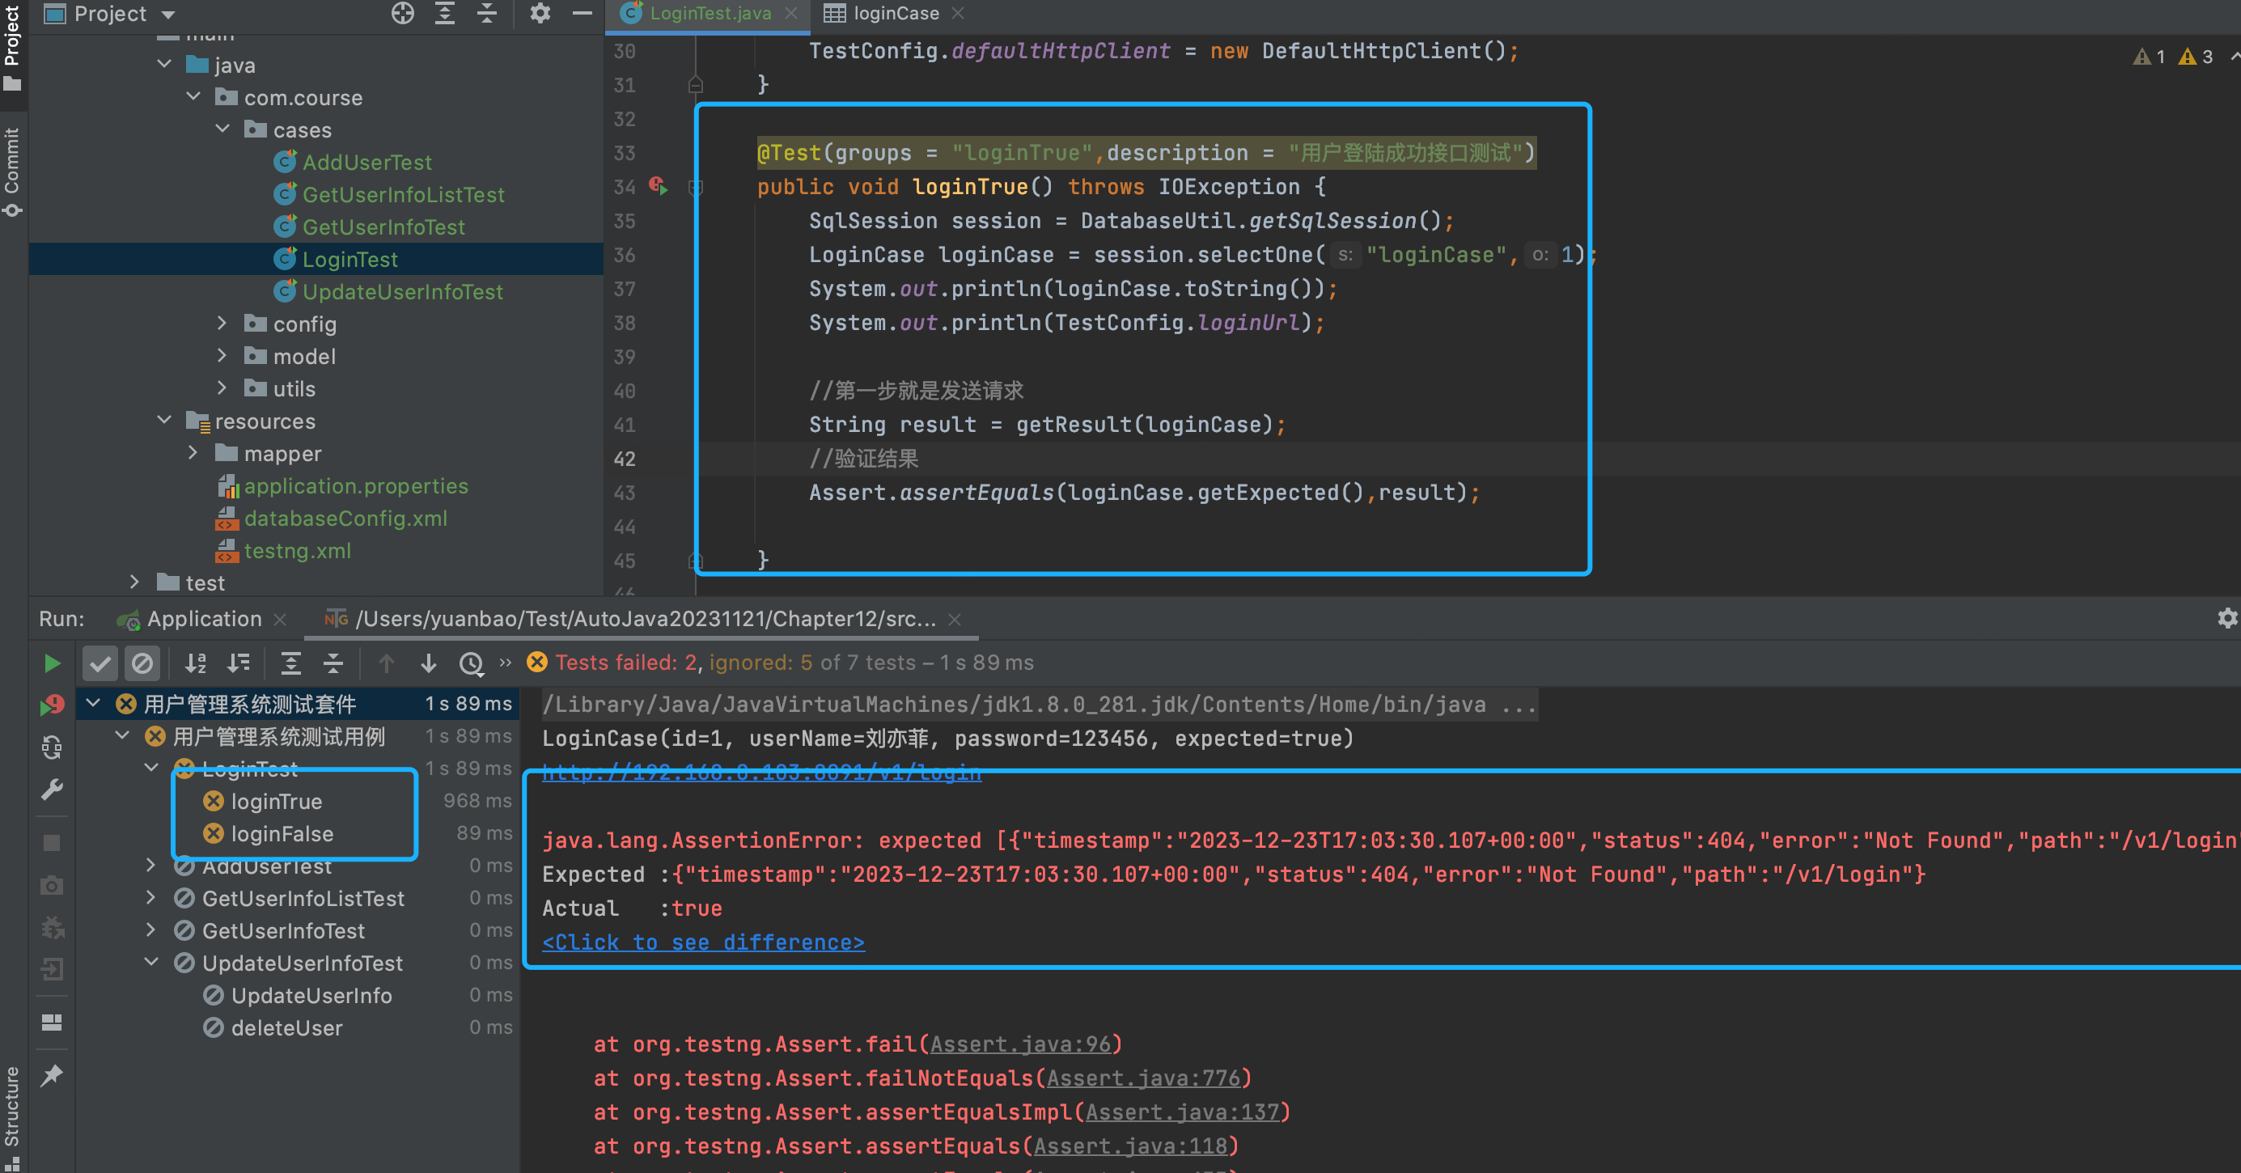Image resolution: width=2241 pixels, height=1173 pixels.
Task: Click Rerun Failed Tests icon
Action: coord(51,705)
